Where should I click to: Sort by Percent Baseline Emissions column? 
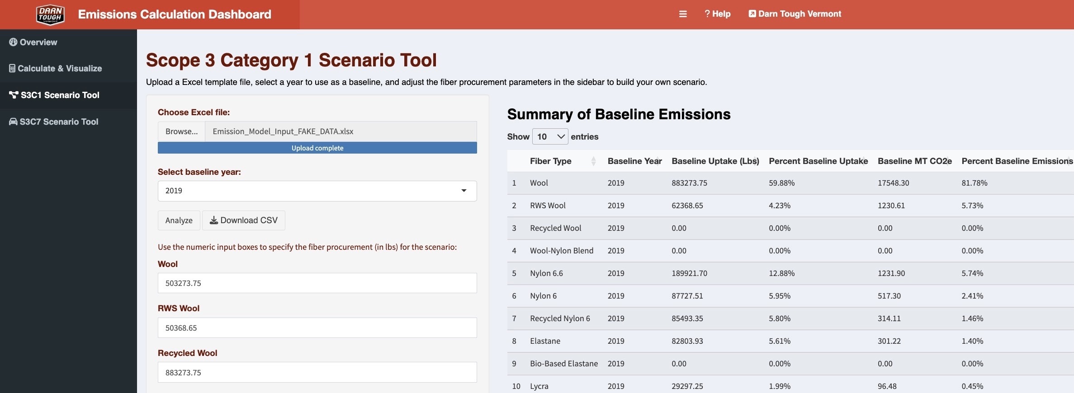(1017, 161)
